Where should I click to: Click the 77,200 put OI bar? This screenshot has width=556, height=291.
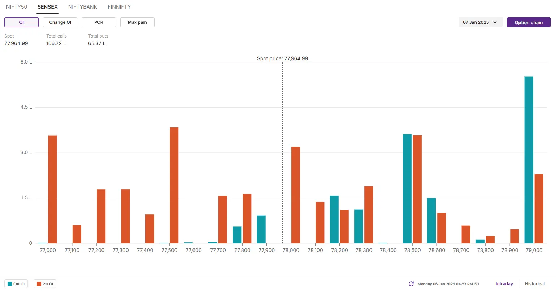(101, 216)
